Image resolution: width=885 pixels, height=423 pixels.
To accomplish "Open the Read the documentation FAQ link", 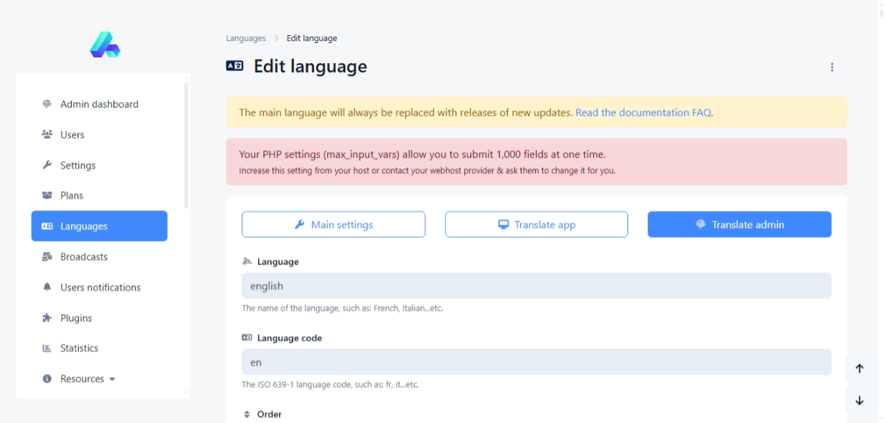I will point(643,113).
